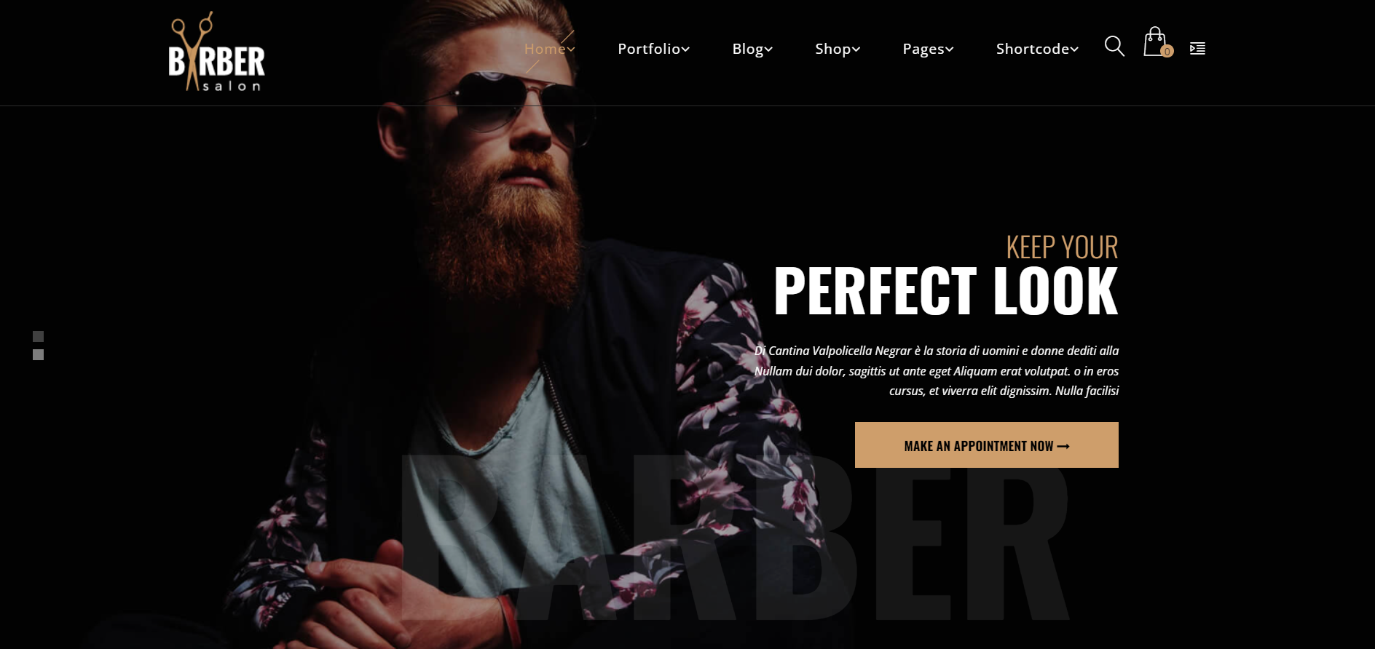The image size is (1375, 649).
Task: Click the Barber Salon scissors logo
Action: pyautogui.click(x=216, y=52)
